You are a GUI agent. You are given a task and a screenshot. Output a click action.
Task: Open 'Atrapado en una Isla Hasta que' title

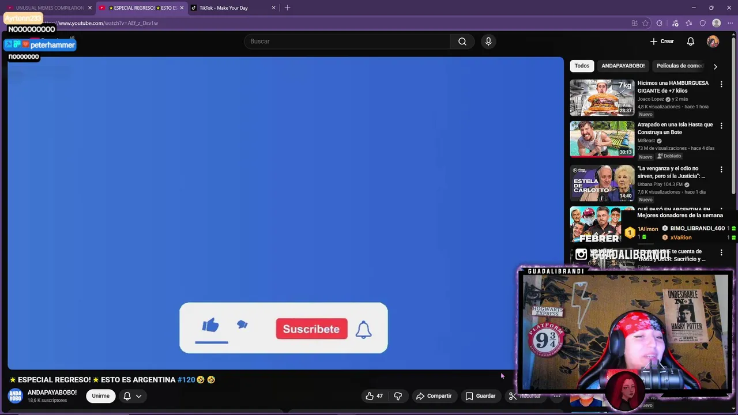(675, 129)
